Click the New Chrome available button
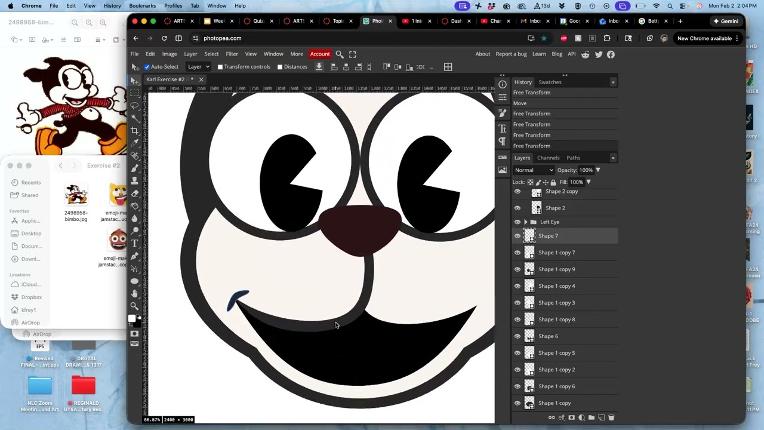Screen dimensions: 764x430 pos(708,38)
